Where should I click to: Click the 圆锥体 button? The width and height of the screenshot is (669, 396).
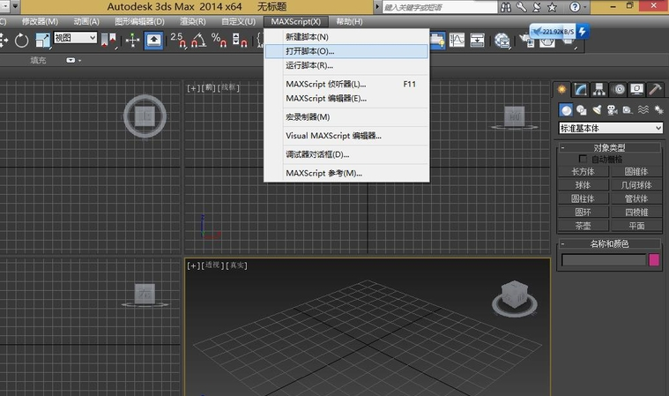pos(636,172)
